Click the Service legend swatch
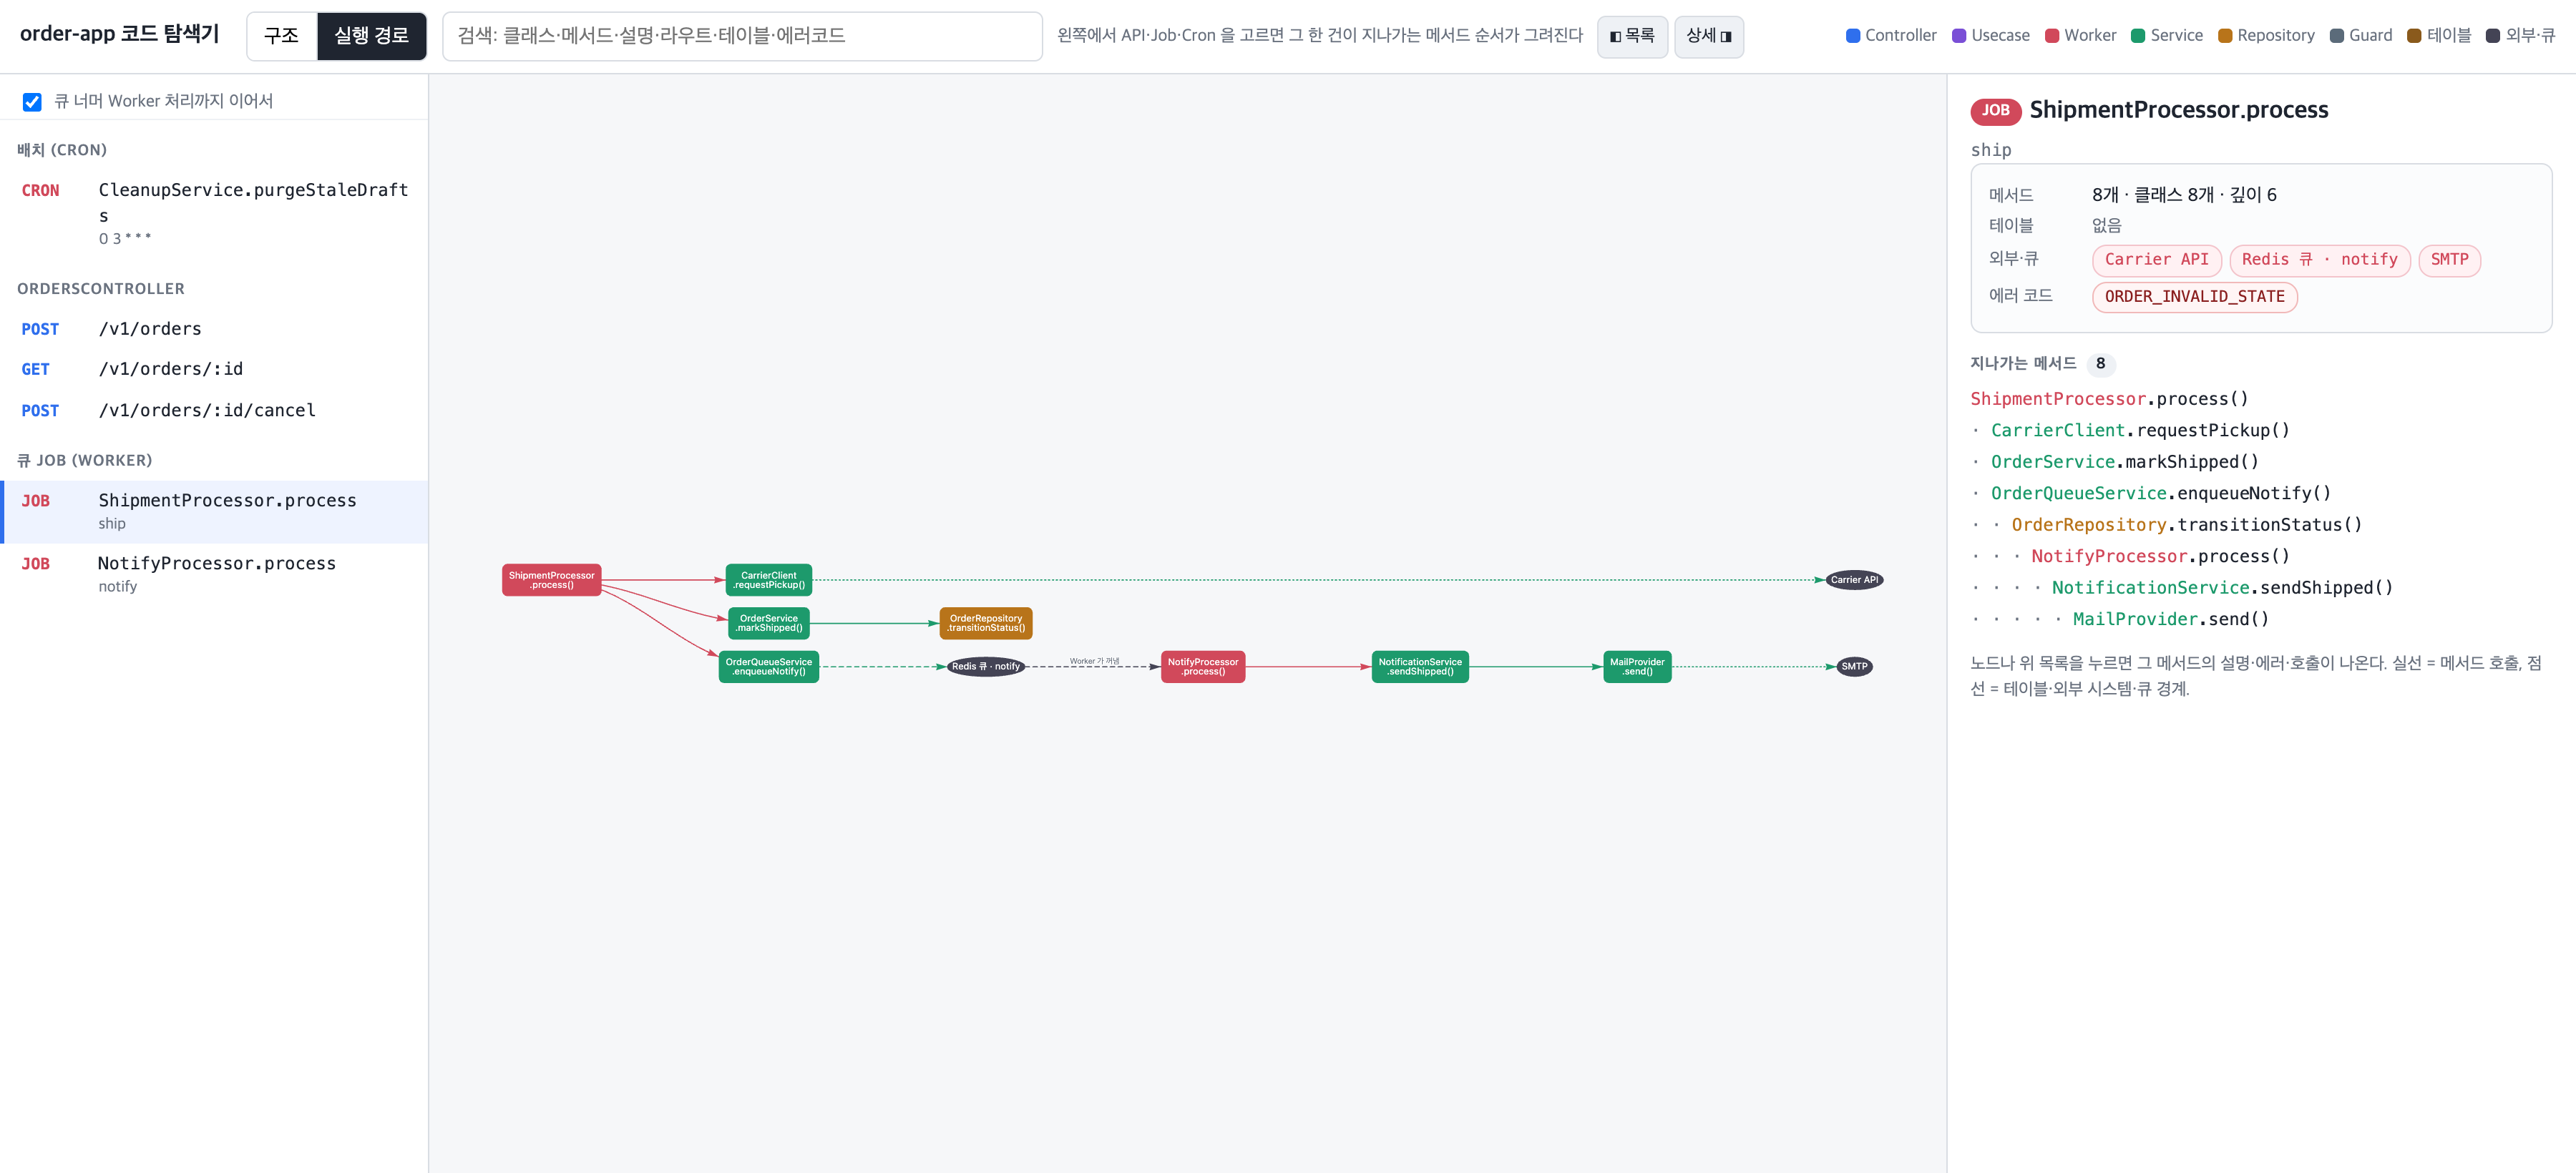Viewport: 2576px width, 1173px height. click(2138, 36)
